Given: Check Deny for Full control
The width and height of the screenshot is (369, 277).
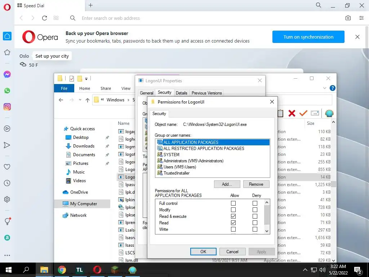Looking at the screenshot, I should 255,203.
